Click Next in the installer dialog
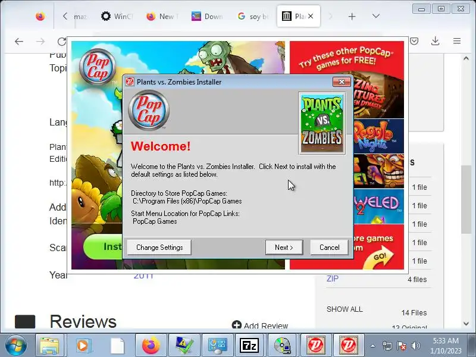The height and width of the screenshot is (357, 476). (284, 248)
